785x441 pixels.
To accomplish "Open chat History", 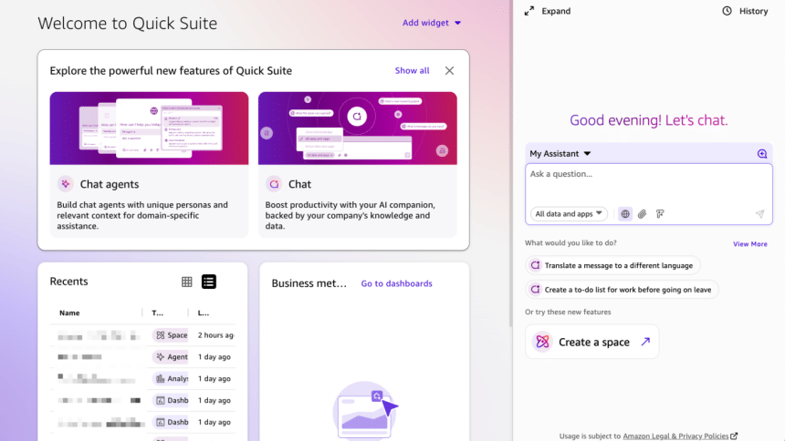I will coord(745,11).
